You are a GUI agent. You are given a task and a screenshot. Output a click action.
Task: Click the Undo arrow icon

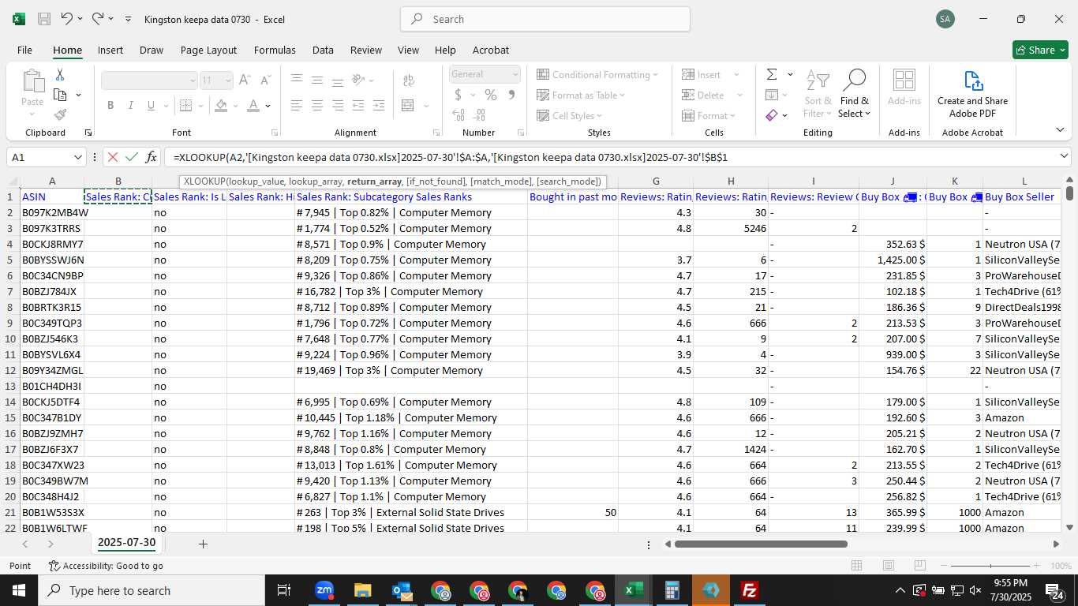(x=67, y=19)
